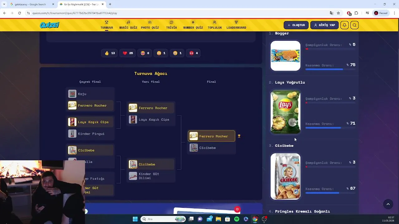
Task: Click Cicibebe in semi final column
Action: point(151,164)
